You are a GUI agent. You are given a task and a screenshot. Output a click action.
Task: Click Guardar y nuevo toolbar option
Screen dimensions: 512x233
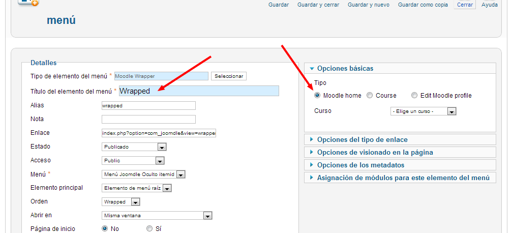pos(369,5)
